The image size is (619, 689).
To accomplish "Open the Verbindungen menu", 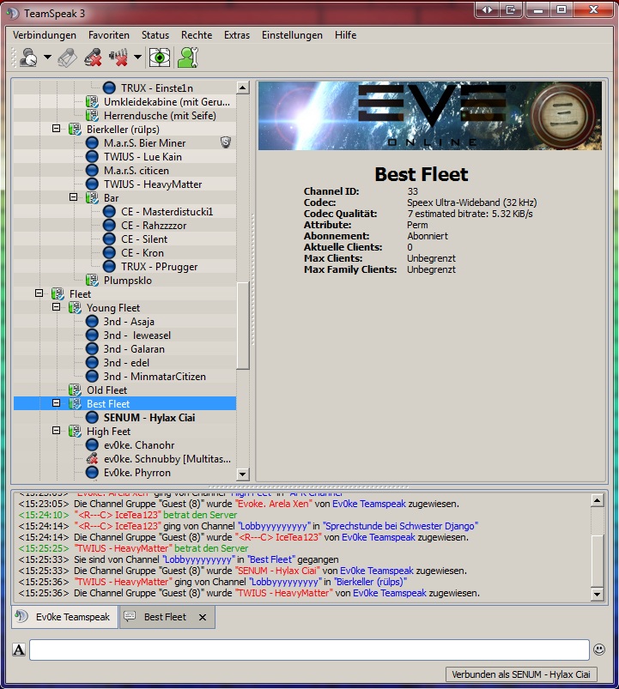I will click(45, 35).
